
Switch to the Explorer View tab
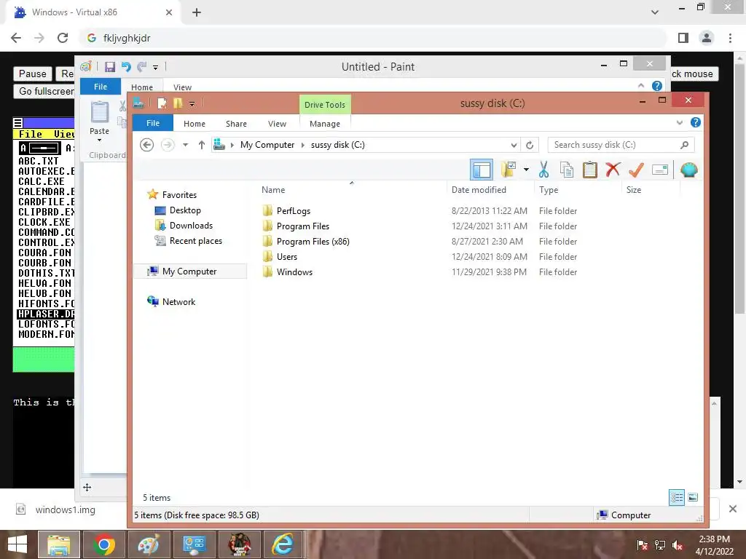(x=277, y=124)
